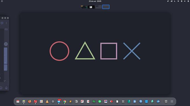
Task: Open the pinned messages list icon in Telegram
Action: coord(6,29)
